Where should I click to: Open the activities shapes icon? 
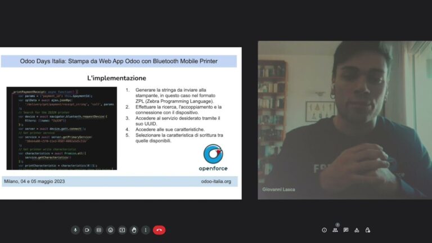click(x=357, y=230)
